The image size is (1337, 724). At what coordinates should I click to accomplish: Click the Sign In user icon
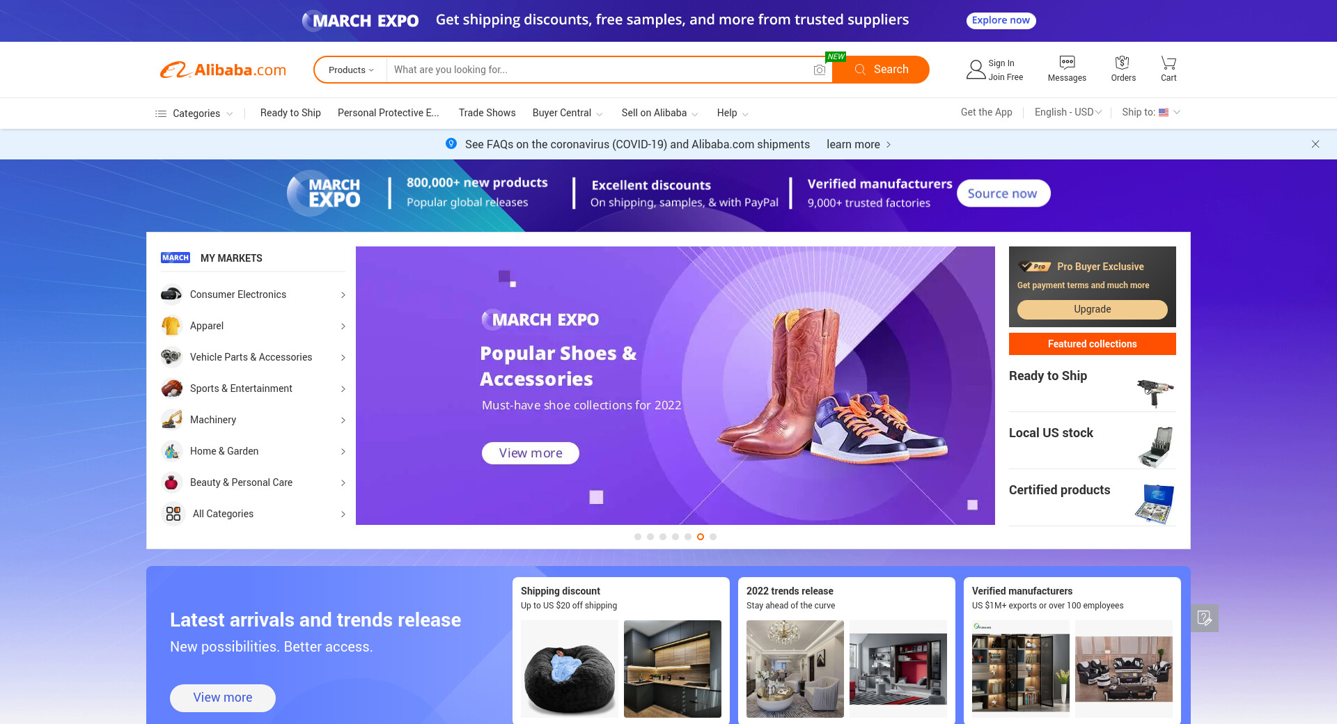[x=976, y=70]
